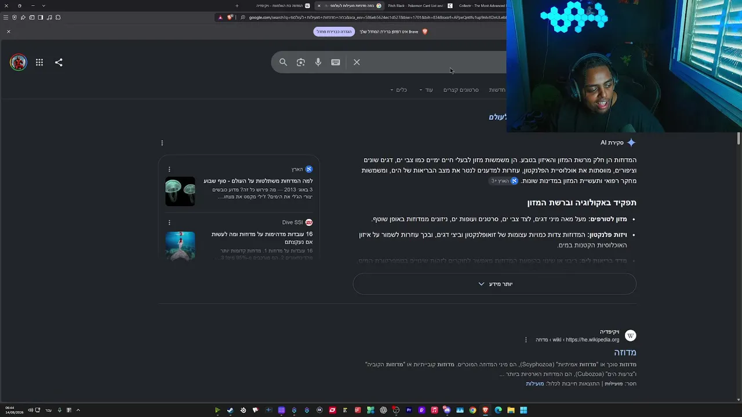Expand the עוד more dropdown
This screenshot has height=417, width=742.
point(427,90)
